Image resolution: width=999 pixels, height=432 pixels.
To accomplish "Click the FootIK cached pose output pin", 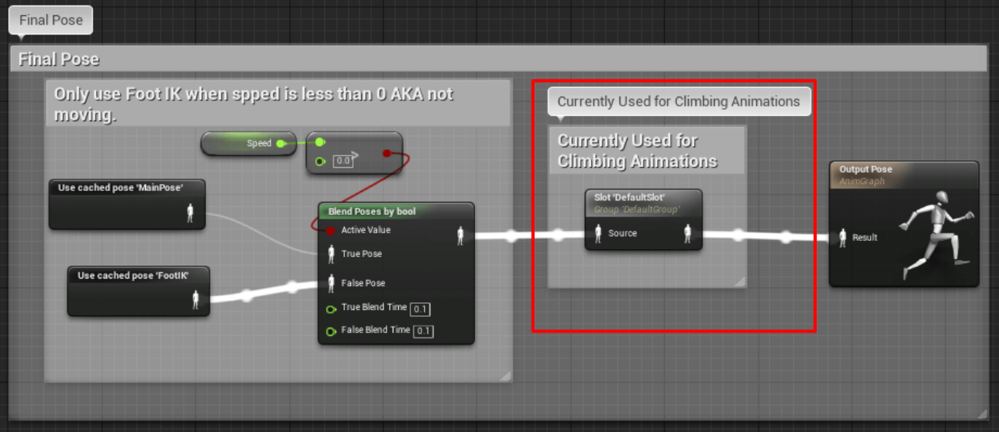I will (195, 300).
